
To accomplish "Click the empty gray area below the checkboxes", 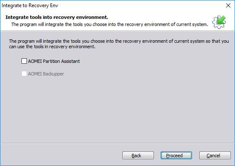I will tap(118, 109).
